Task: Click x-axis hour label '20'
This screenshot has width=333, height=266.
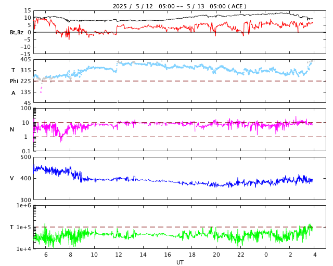Action: coord(216,255)
